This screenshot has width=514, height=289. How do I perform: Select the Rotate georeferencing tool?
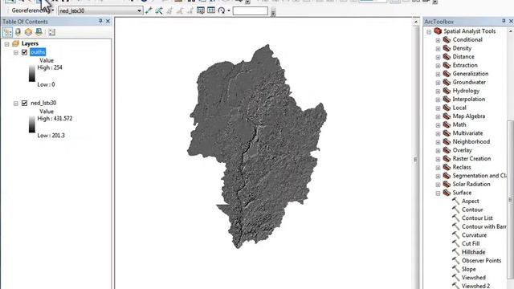[x=222, y=10]
